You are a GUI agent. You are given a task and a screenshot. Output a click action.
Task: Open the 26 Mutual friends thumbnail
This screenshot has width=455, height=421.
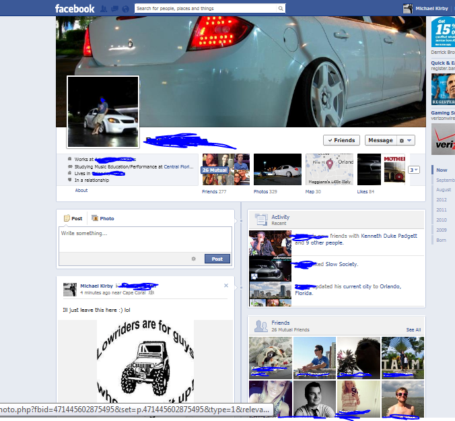(x=225, y=169)
